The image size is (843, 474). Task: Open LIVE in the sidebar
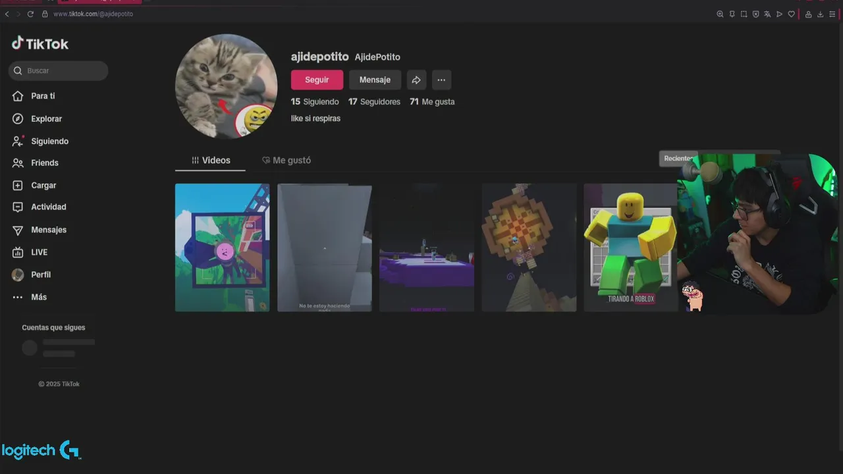39,252
